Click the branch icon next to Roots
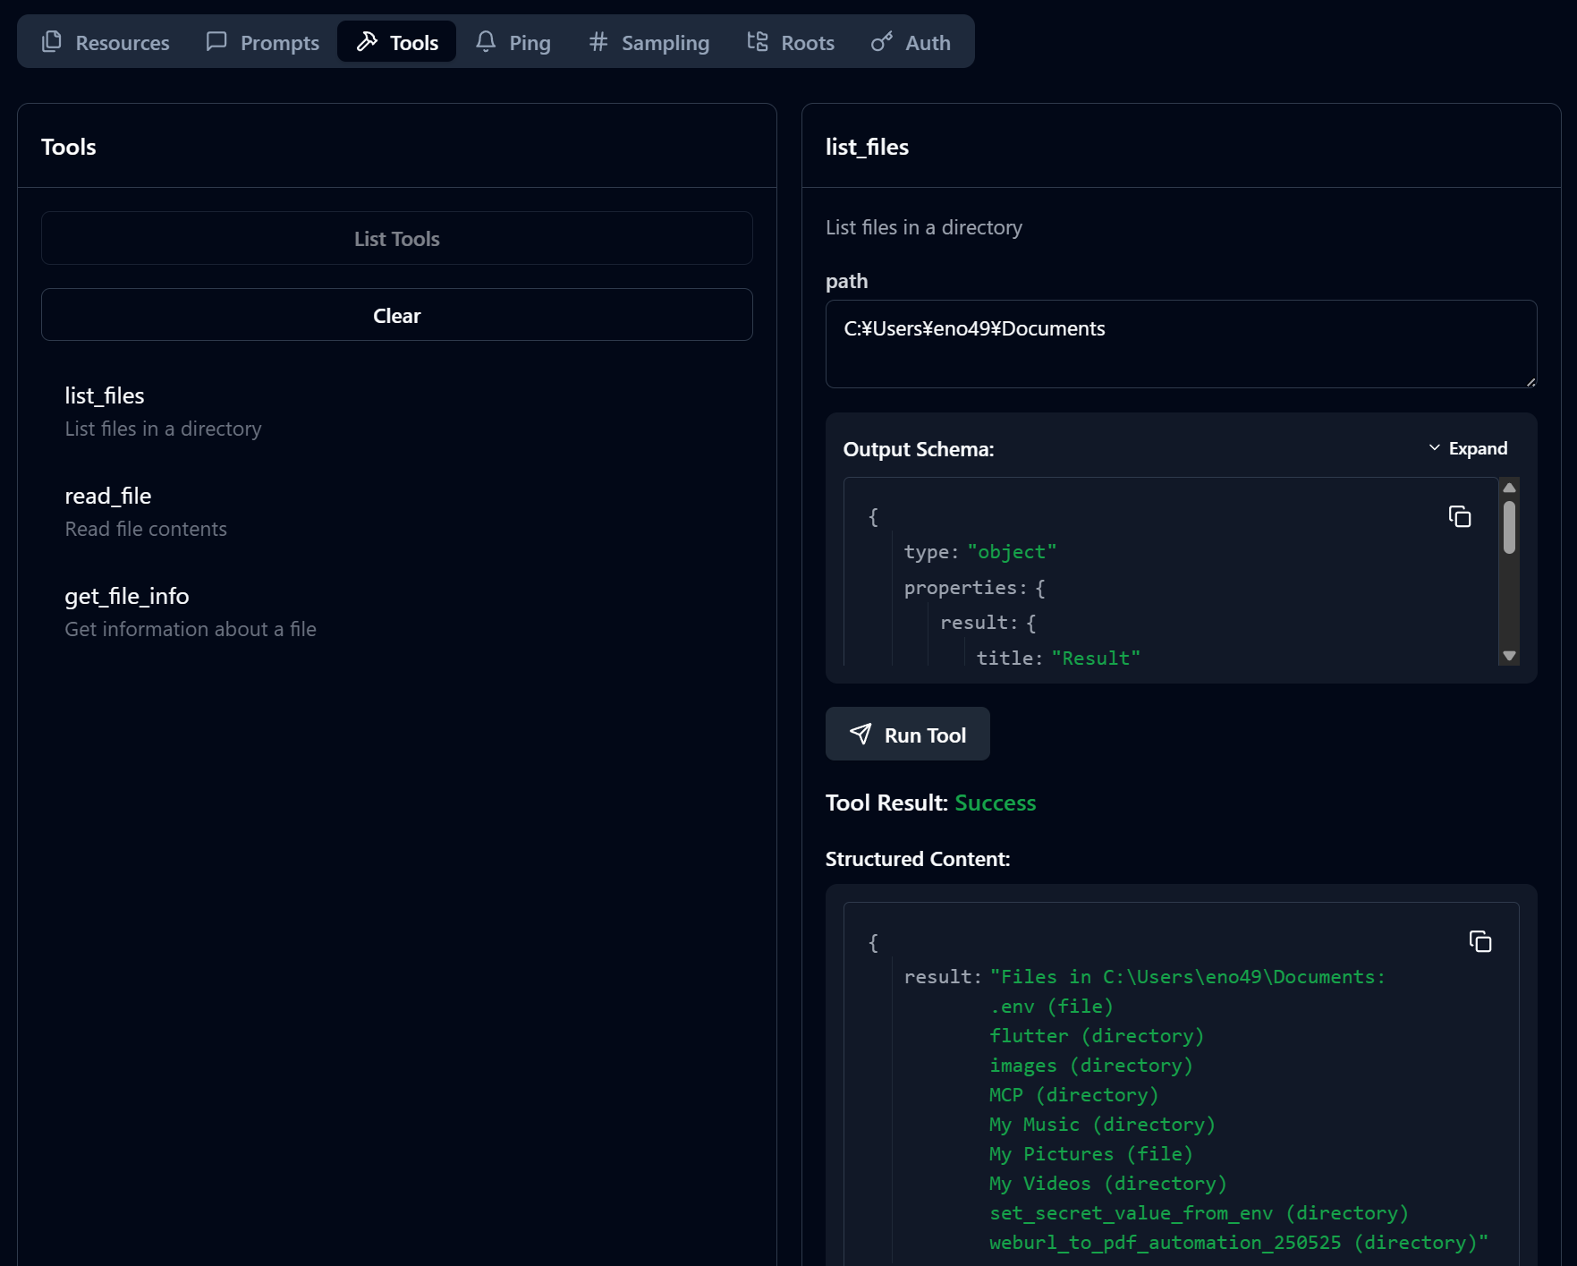The height and width of the screenshot is (1266, 1577). (755, 41)
